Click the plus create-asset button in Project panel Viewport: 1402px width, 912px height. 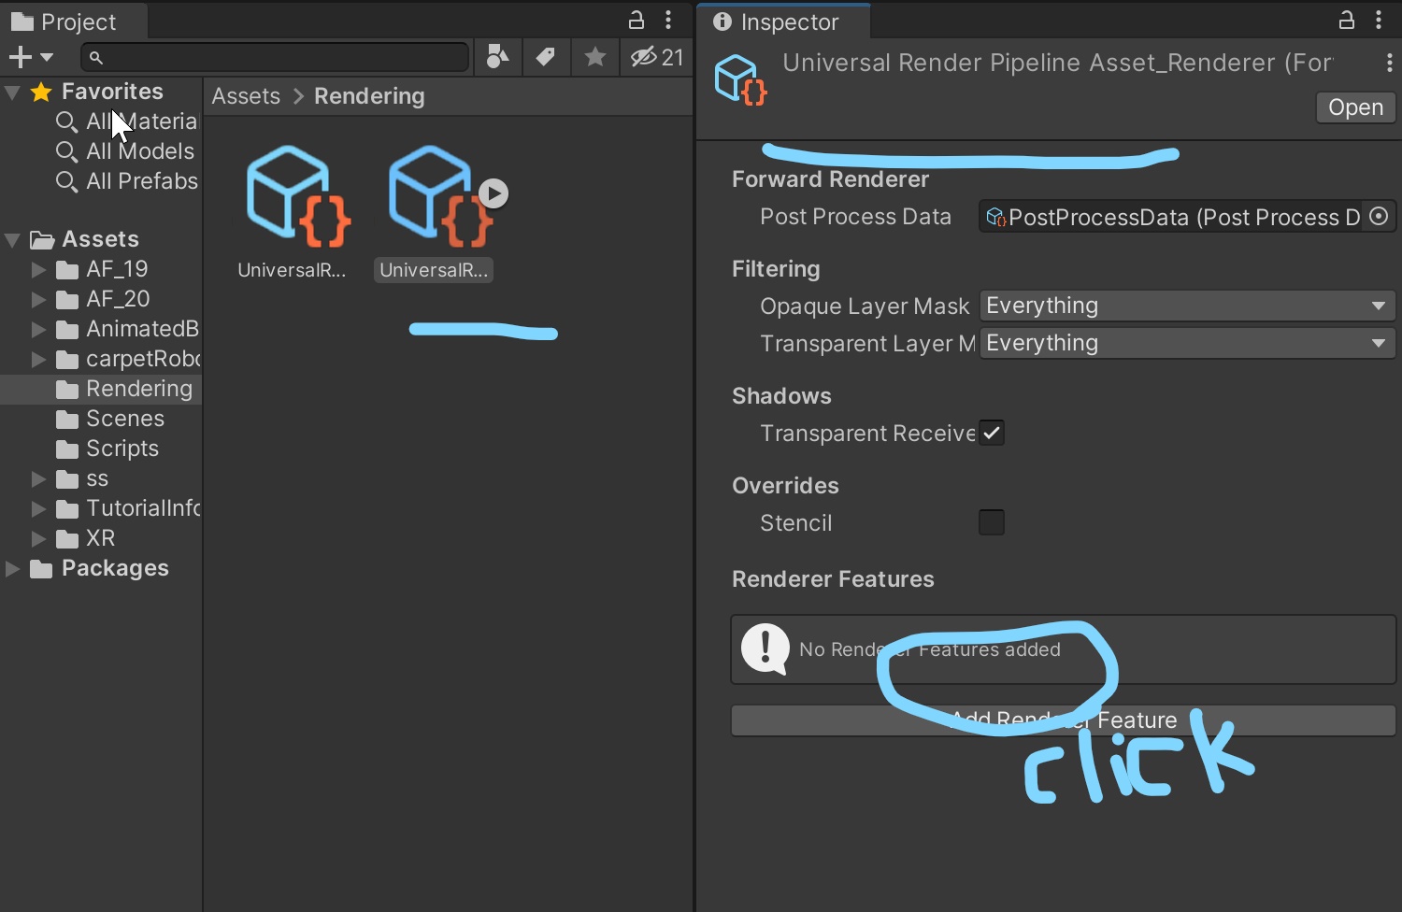(x=20, y=57)
